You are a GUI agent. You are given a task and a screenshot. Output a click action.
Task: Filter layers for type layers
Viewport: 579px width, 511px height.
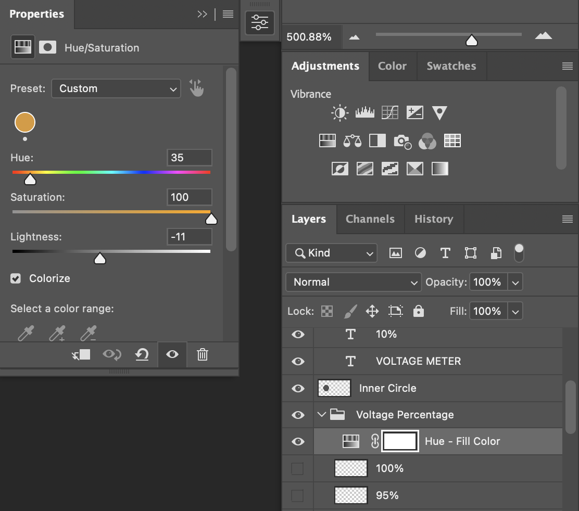pyautogui.click(x=445, y=253)
